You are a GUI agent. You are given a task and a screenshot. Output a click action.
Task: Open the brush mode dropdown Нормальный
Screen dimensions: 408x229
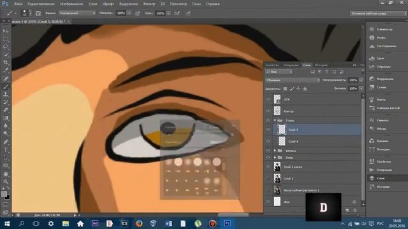tap(77, 13)
